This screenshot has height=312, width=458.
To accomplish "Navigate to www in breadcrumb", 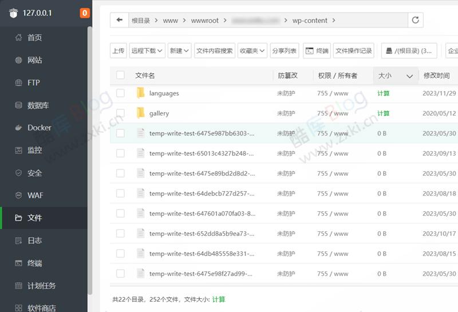I will tap(170, 21).
